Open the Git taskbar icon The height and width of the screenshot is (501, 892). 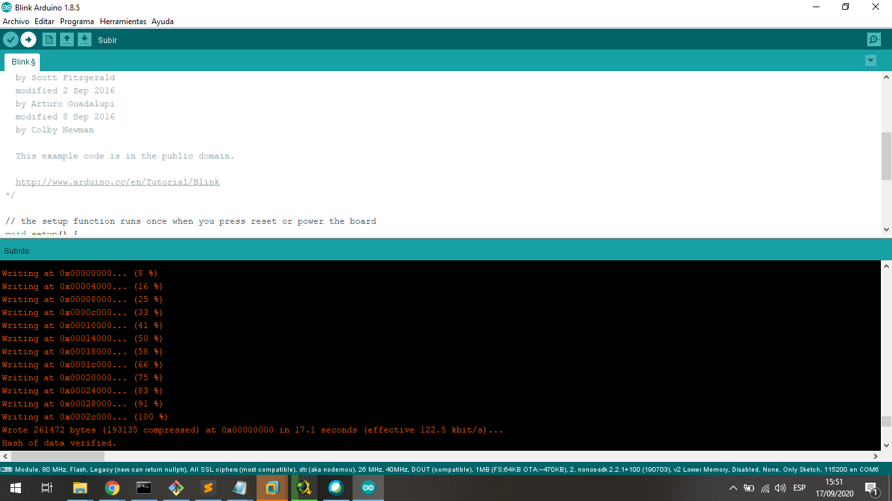coord(176,488)
